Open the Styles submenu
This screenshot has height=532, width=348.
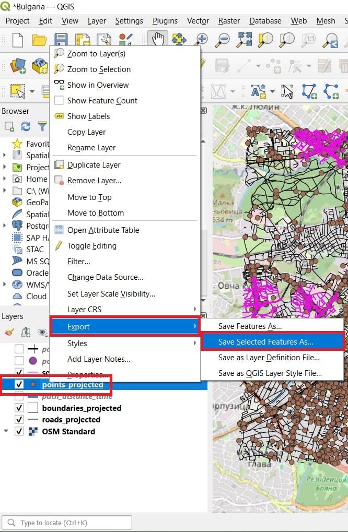(x=124, y=344)
